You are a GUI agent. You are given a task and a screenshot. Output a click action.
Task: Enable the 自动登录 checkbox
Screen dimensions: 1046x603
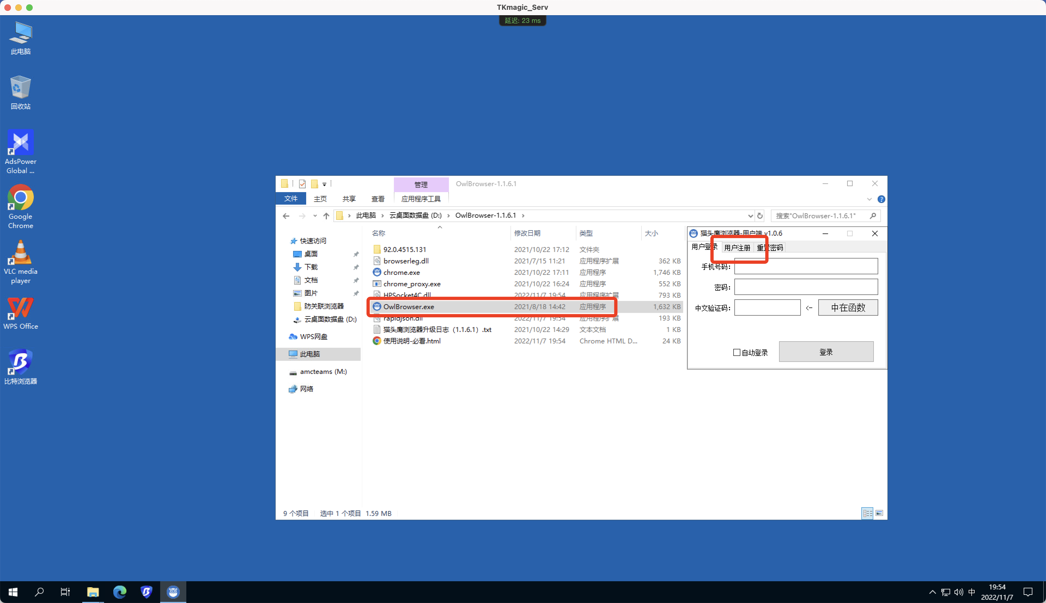(737, 352)
